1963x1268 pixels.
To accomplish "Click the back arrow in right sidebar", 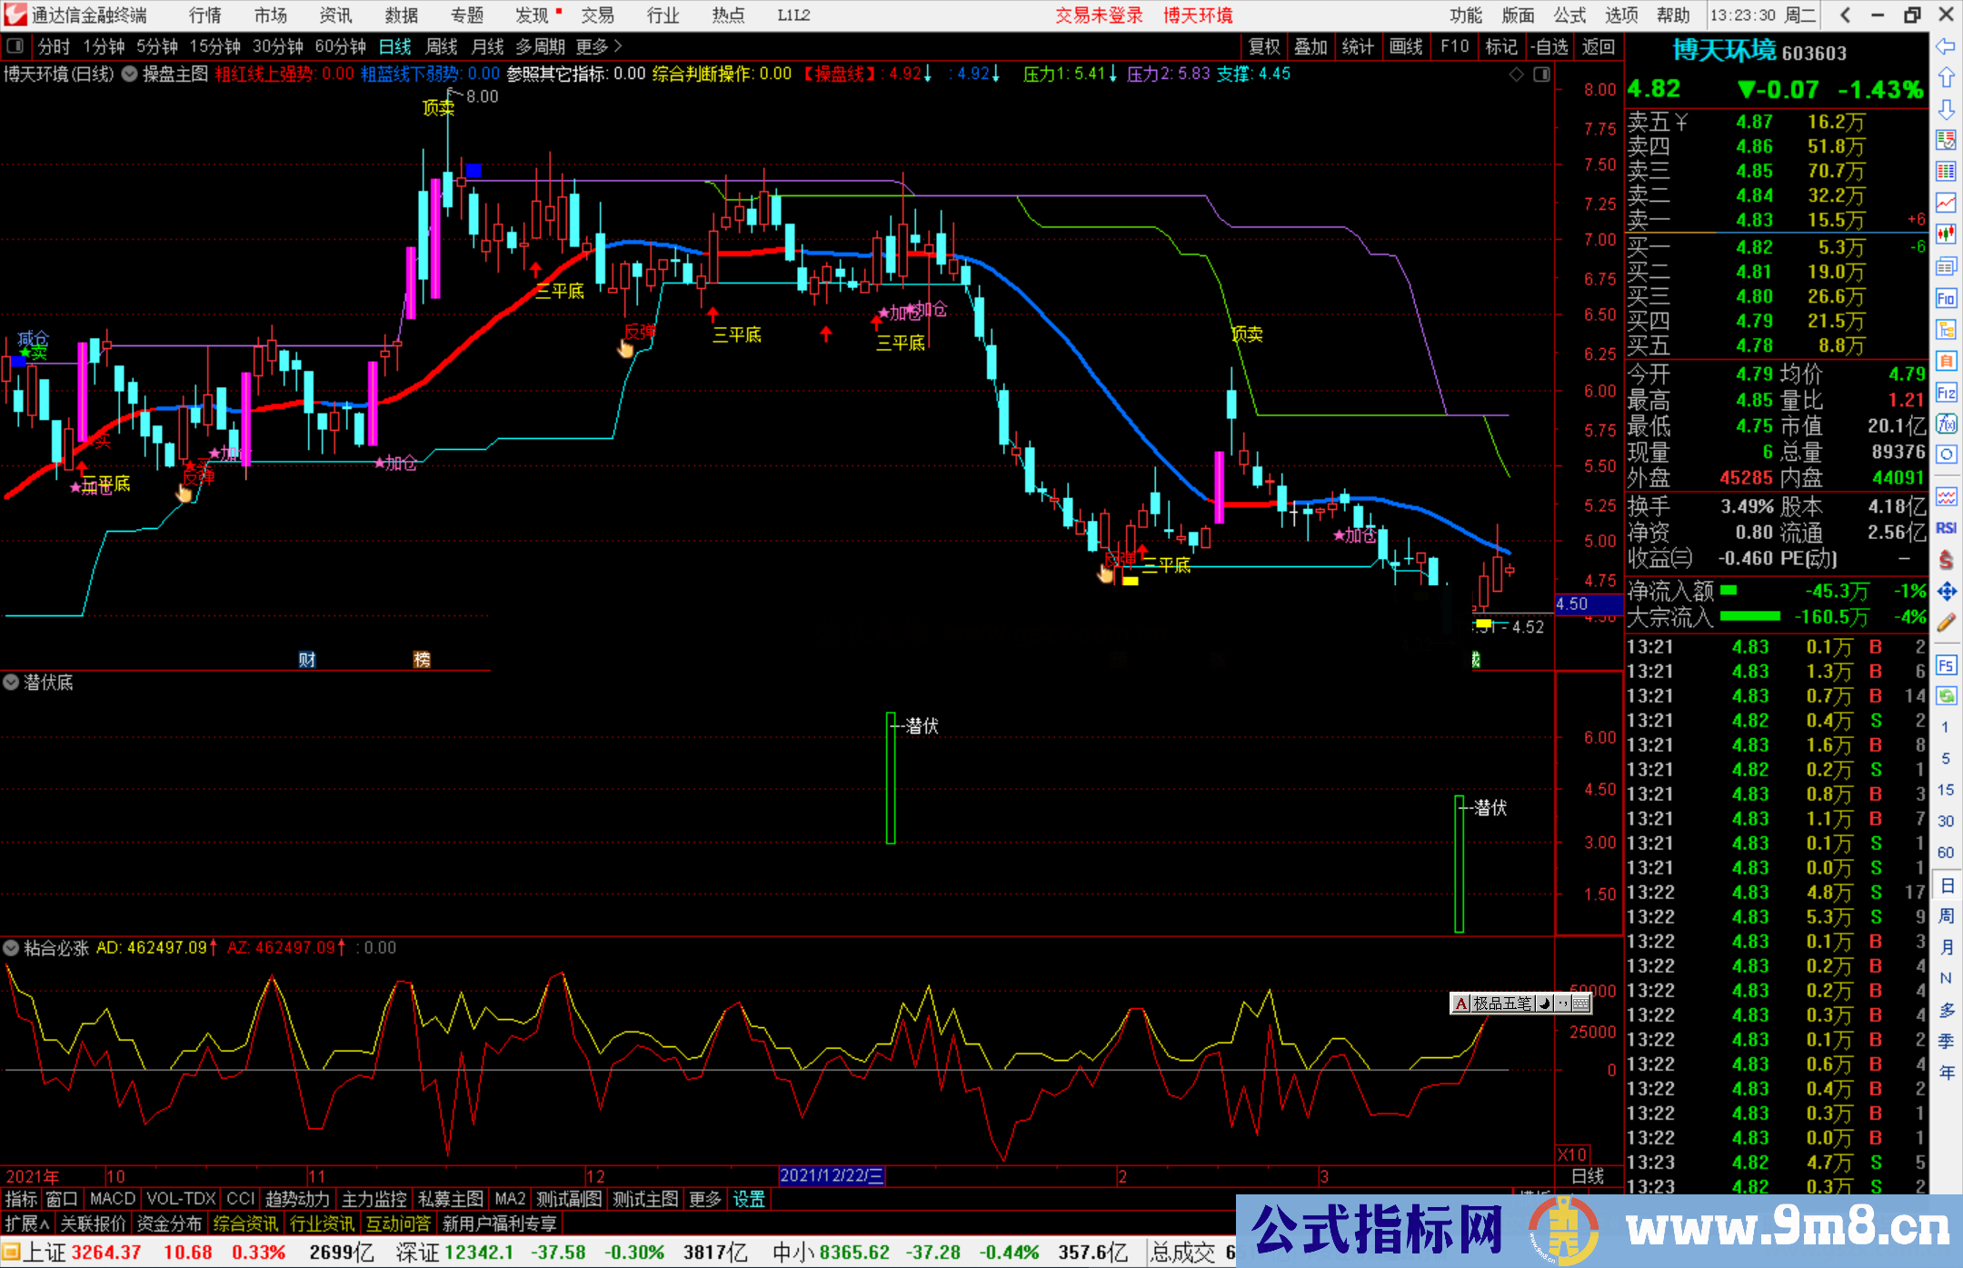I will click(1946, 46).
